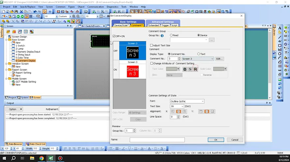Select 4 String Input in screen tree

click(x=23, y=55)
